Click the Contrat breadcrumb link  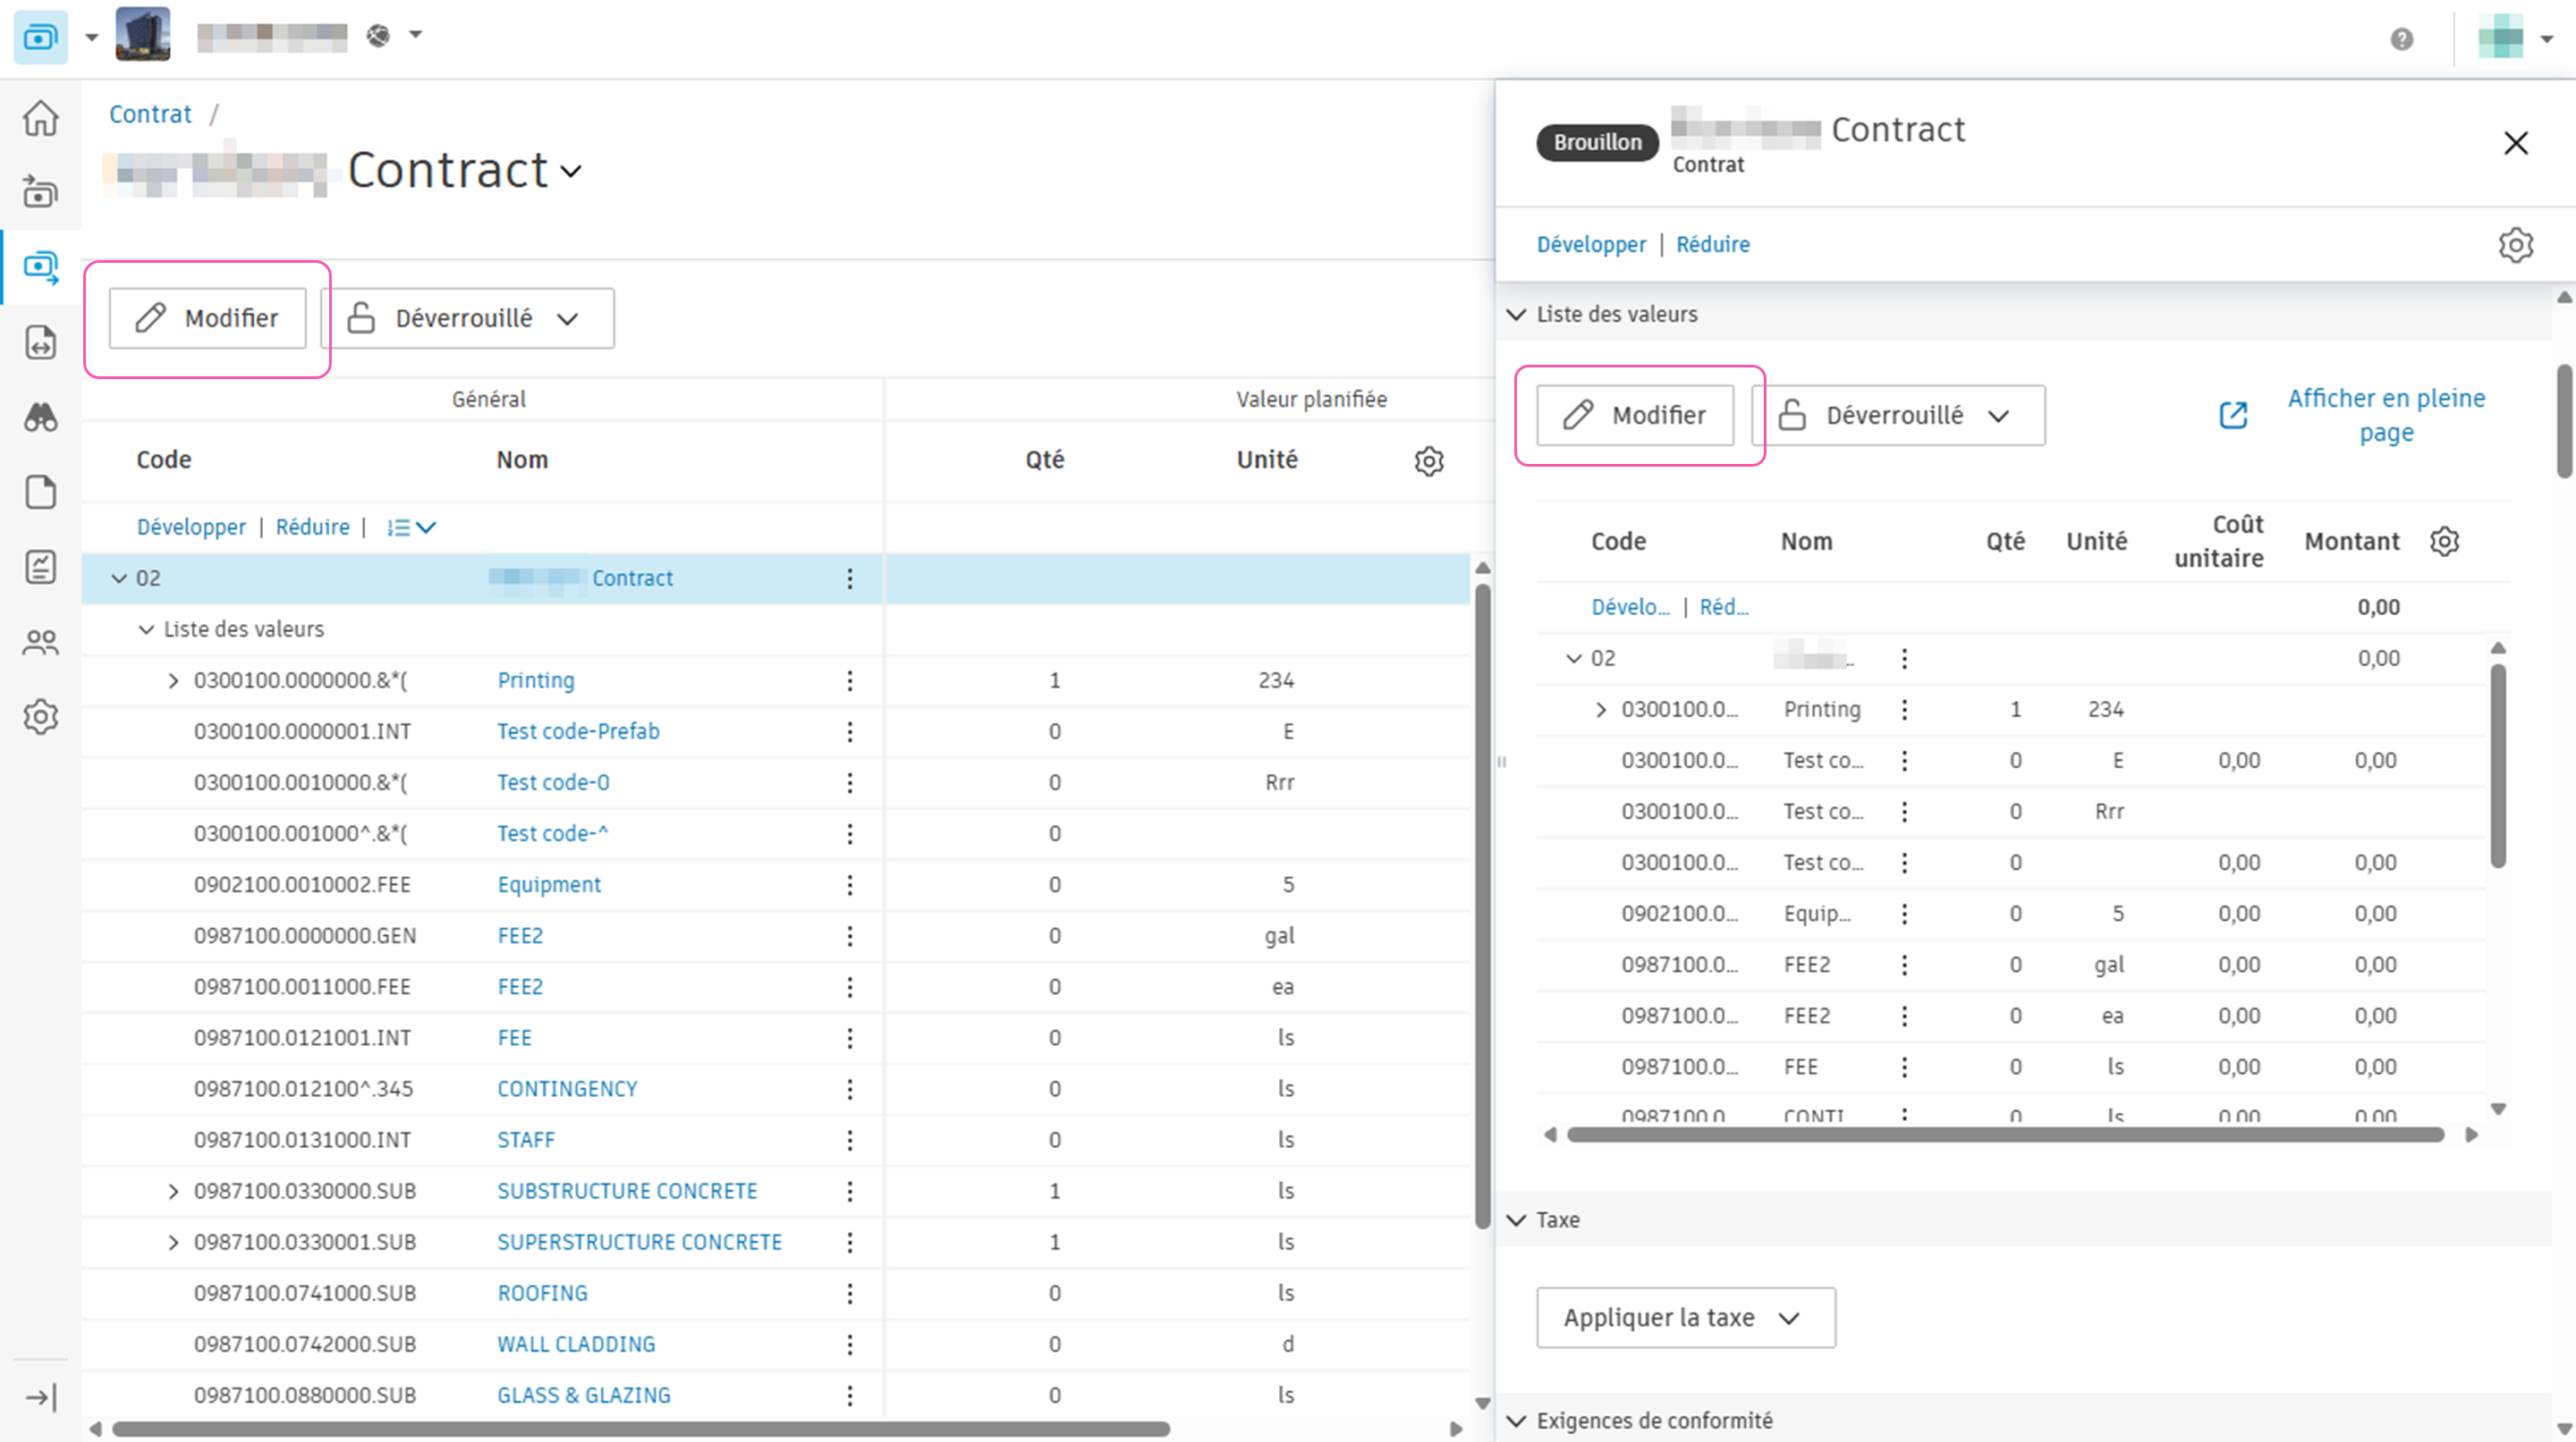[150, 114]
